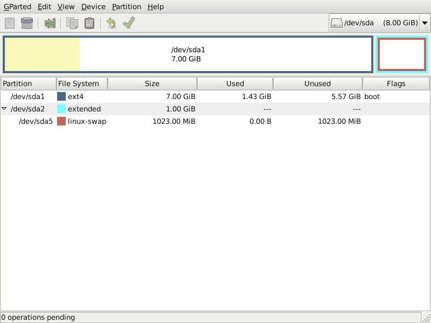Collapse the /dev/sda2 extended partition row
The width and height of the screenshot is (431, 323).
4,109
